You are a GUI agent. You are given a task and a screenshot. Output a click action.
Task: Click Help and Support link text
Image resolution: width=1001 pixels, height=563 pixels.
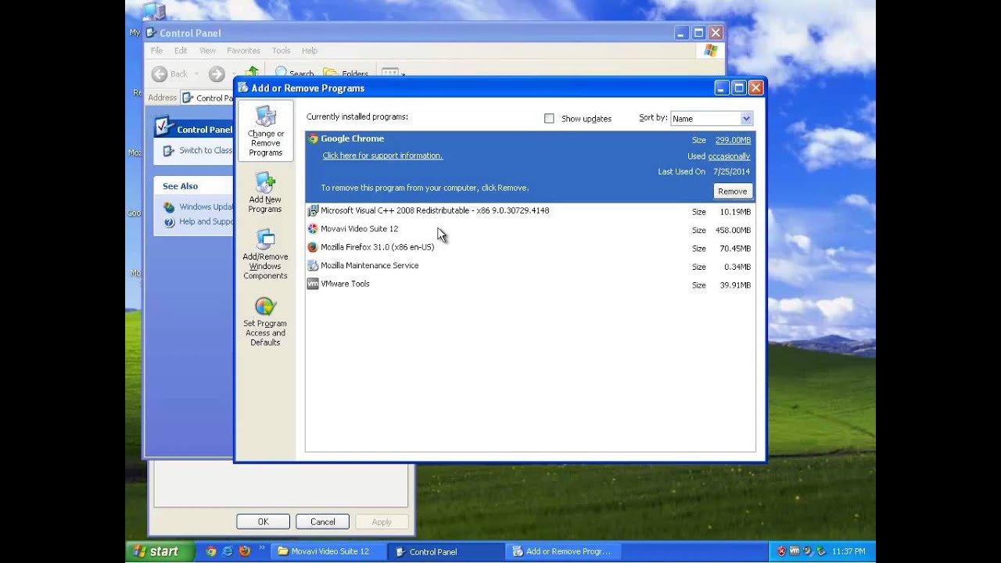click(206, 222)
